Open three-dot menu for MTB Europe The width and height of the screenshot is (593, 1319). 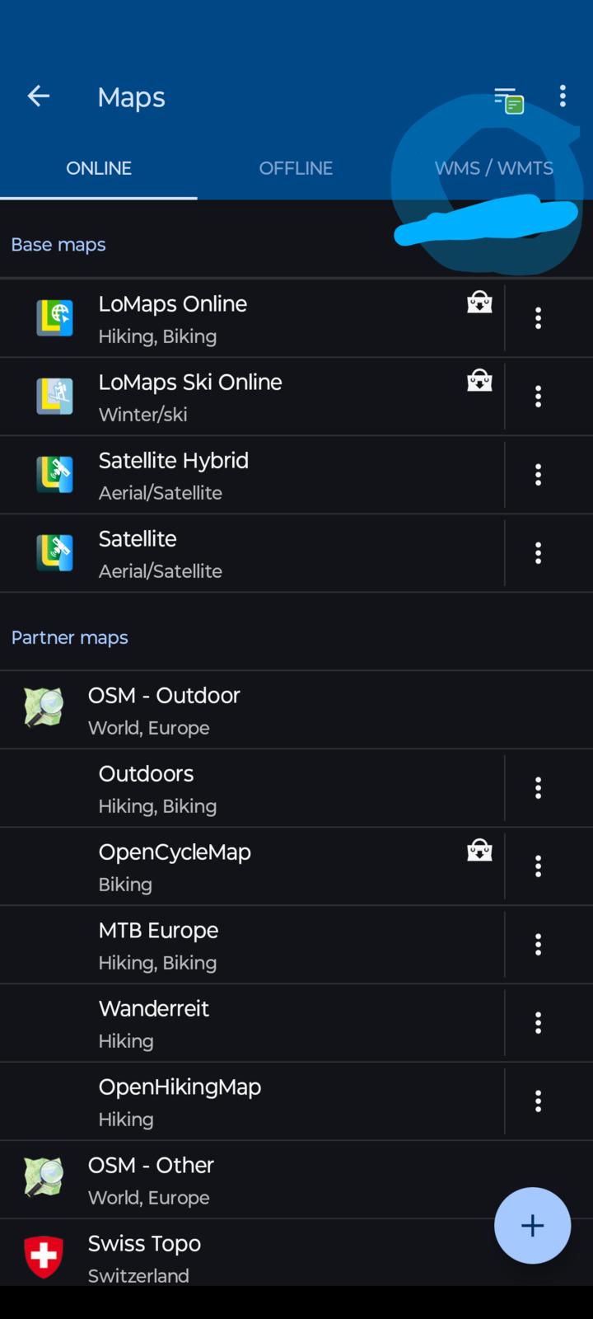[538, 945]
